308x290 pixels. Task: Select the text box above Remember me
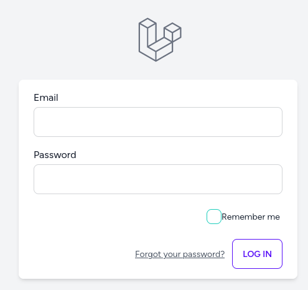158,179
